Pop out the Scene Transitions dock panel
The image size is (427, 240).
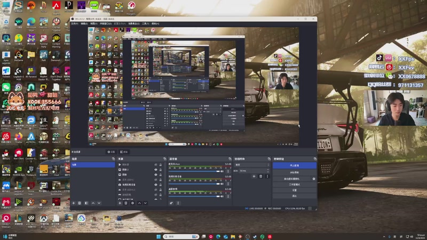pyautogui.click(x=269, y=158)
